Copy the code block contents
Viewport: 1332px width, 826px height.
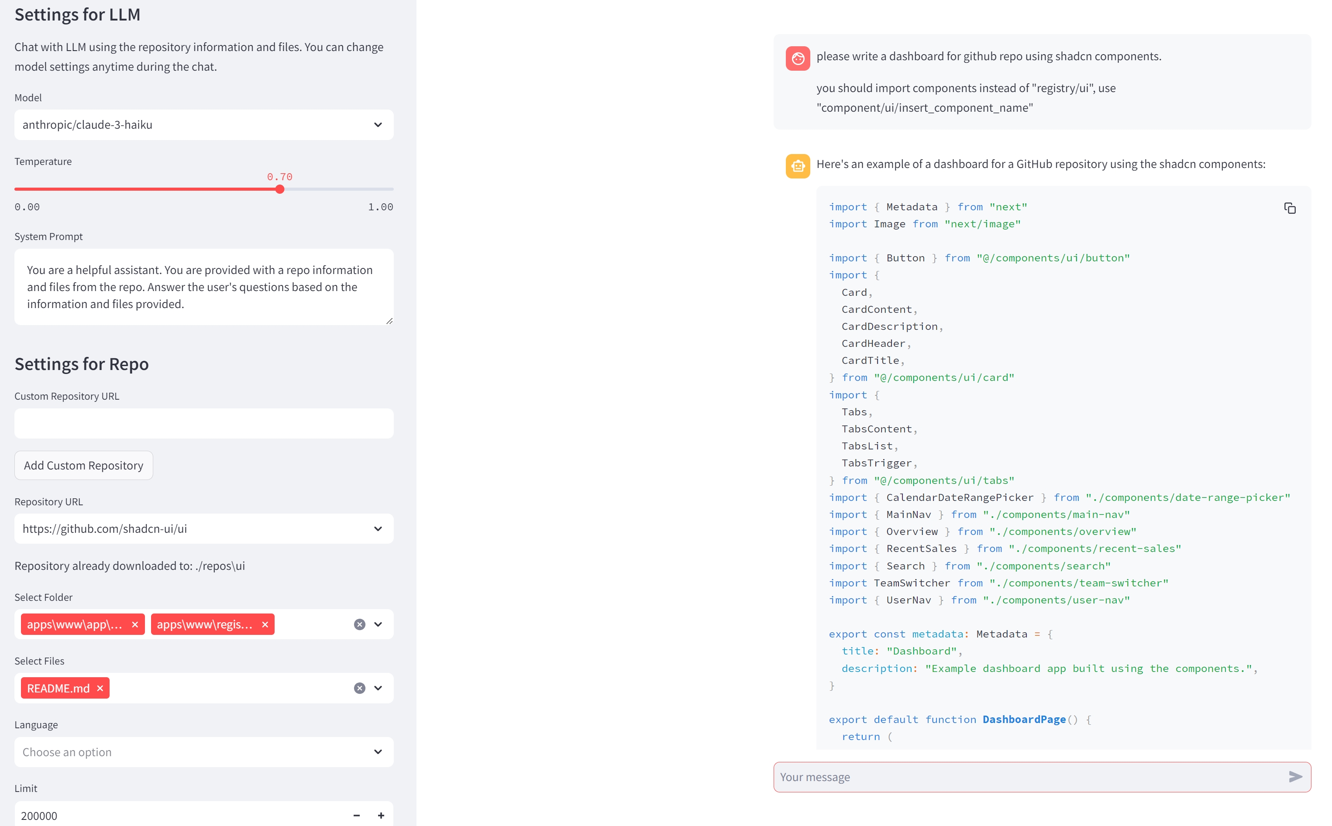(x=1289, y=208)
